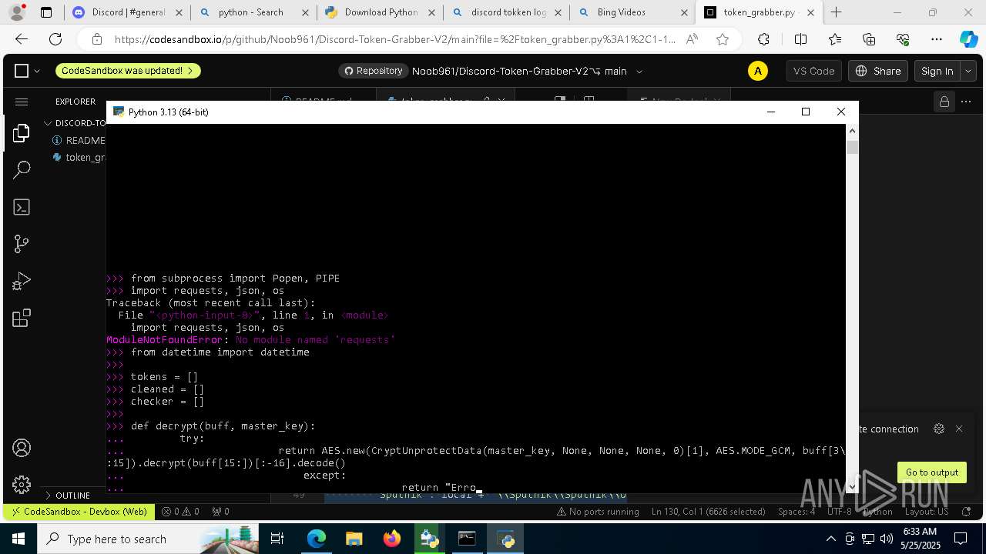
Task: Close the token_grabber.py browser tab
Action: (810, 12)
